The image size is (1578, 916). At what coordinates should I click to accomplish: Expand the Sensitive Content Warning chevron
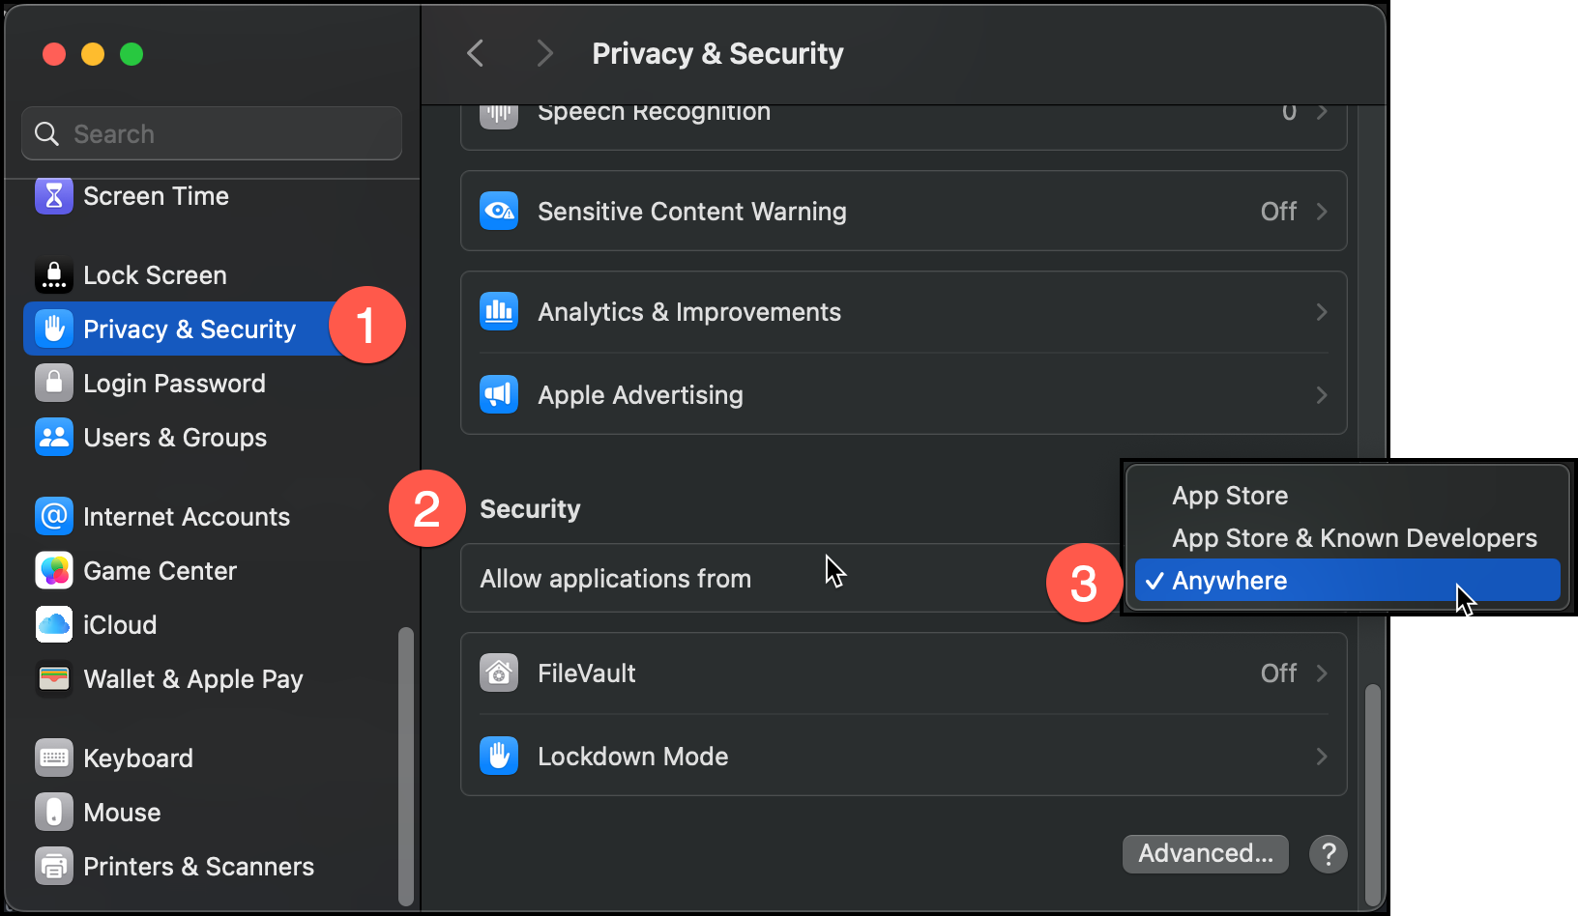pyautogui.click(x=1322, y=212)
